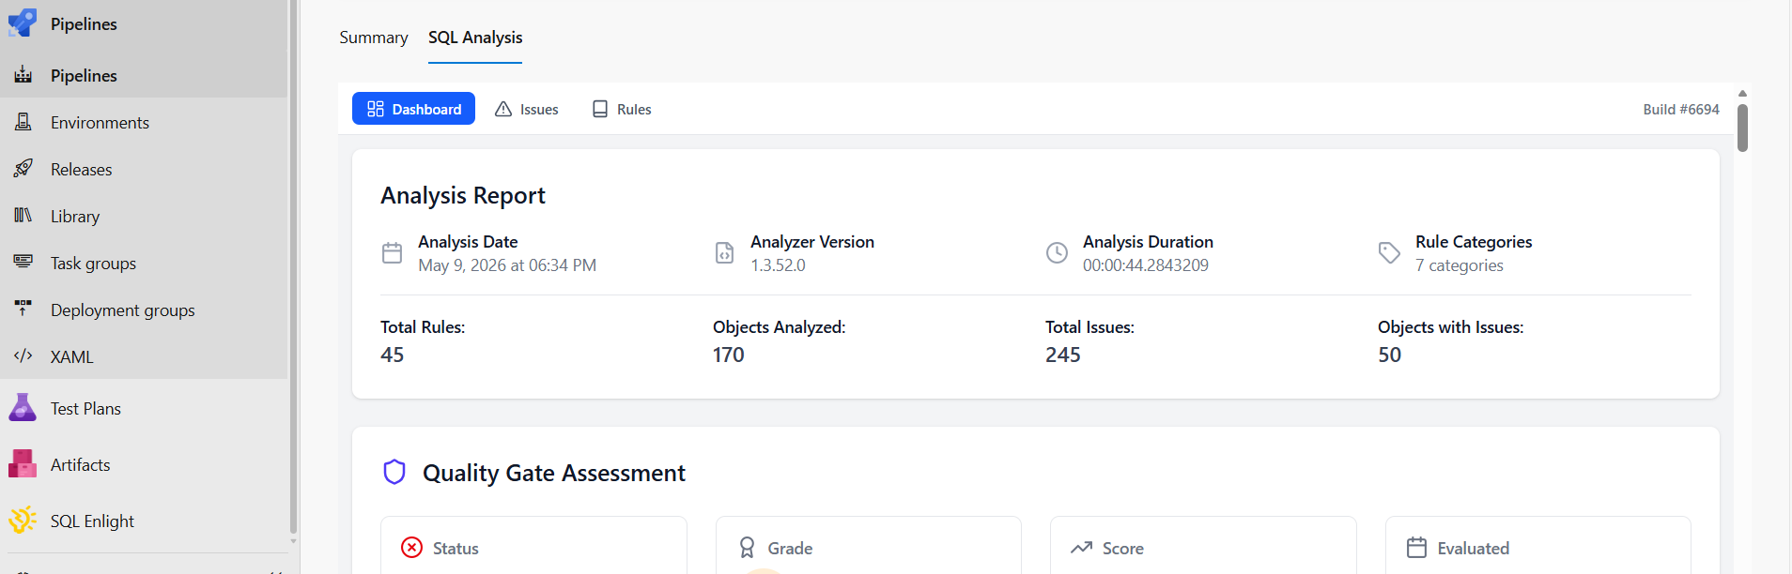Click the Score trending arrow icon
The width and height of the screenshot is (1792, 574).
[1082, 547]
